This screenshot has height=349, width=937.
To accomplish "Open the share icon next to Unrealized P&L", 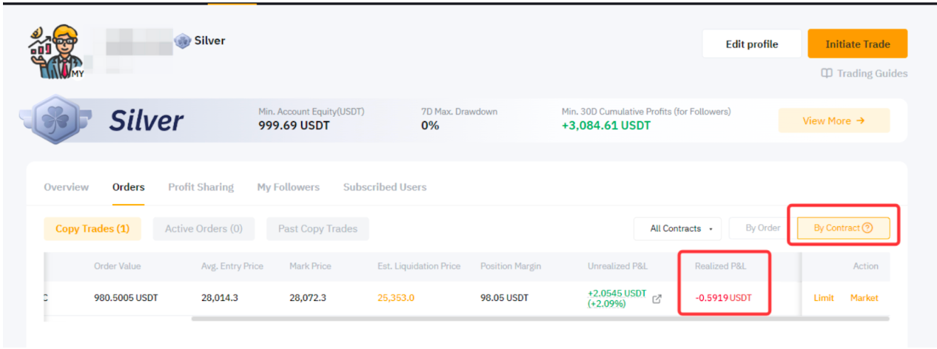I will 656,299.
